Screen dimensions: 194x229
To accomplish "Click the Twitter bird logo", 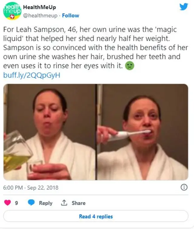I will [184, 7].
